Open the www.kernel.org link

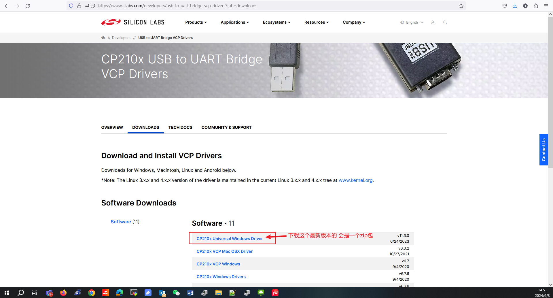tap(355, 180)
